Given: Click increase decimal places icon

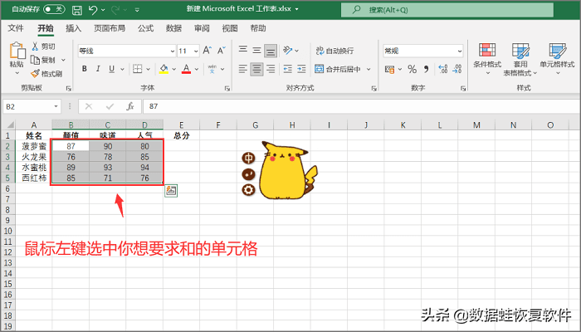Looking at the screenshot, I should coord(442,69).
